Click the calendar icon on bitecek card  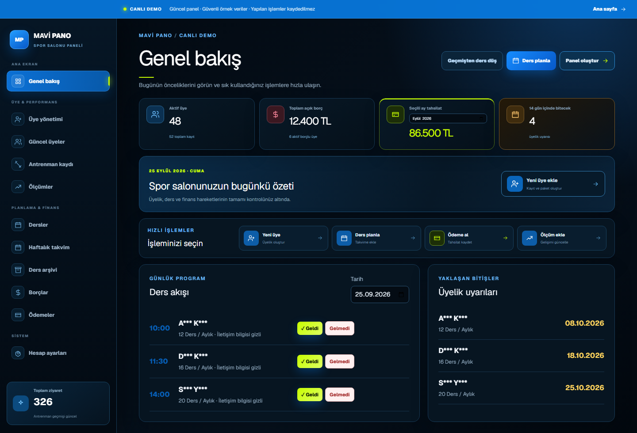[515, 114]
